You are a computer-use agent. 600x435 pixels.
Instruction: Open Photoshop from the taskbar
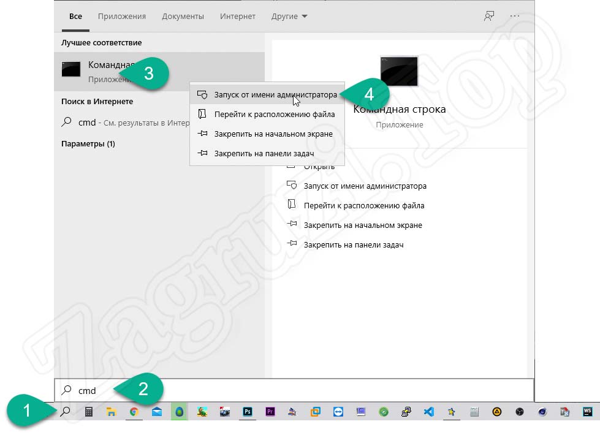(248, 412)
